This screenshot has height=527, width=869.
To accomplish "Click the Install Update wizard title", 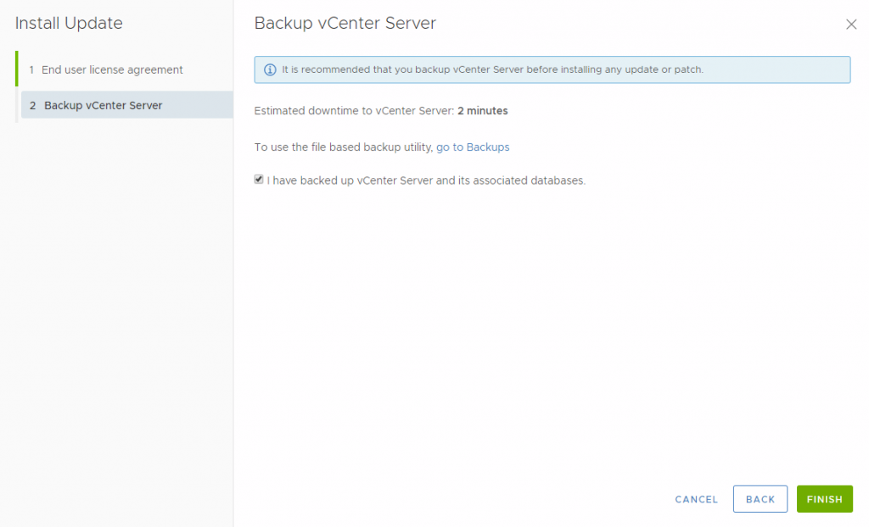I will tap(69, 23).
